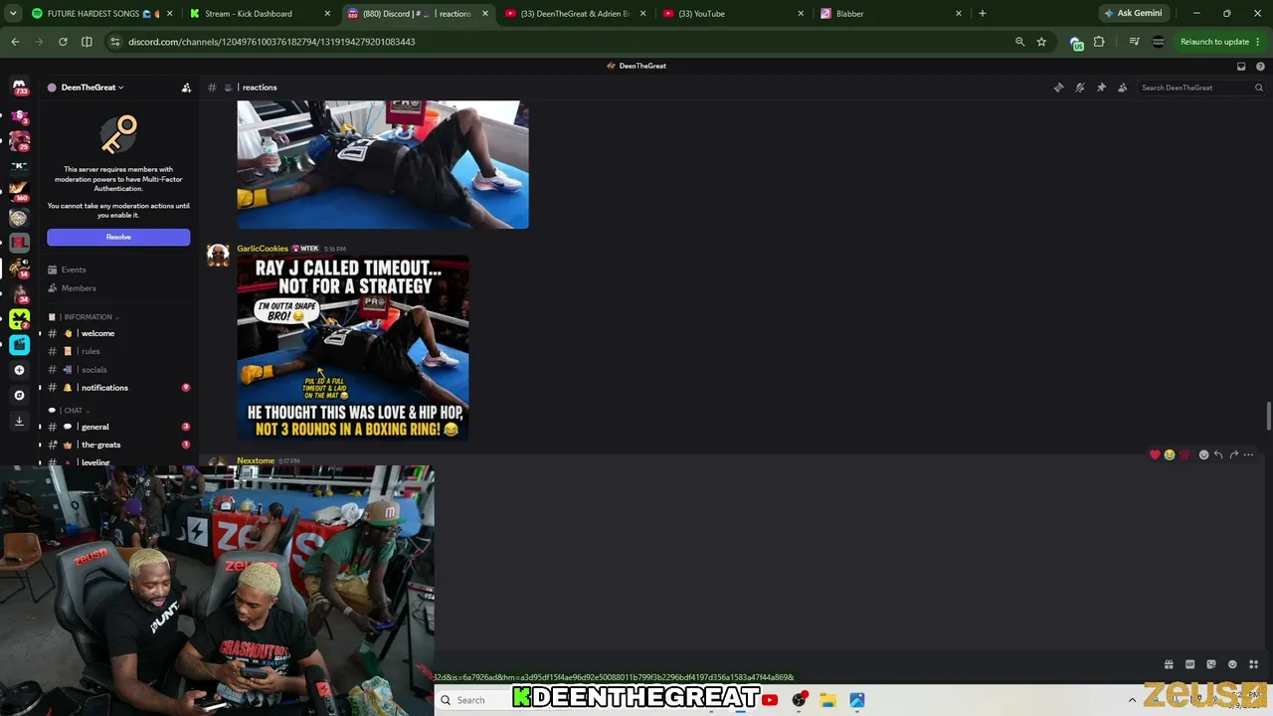Bookmark this page with star icon
This screenshot has height=716, width=1273.
click(x=1041, y=42)
